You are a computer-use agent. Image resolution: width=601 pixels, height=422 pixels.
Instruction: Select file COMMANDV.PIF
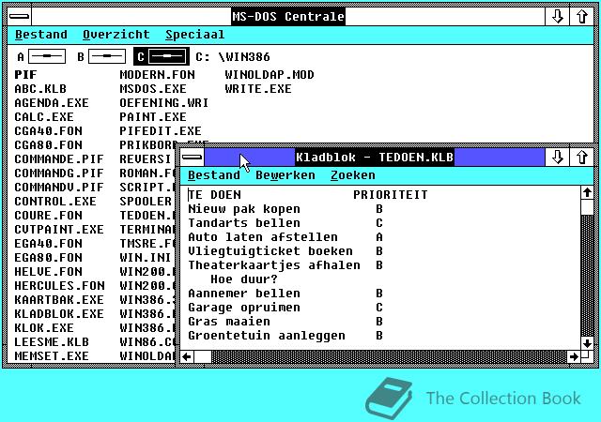click(59, 188)
